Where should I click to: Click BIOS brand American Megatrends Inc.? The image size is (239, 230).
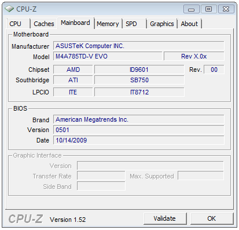pos(139,119)
